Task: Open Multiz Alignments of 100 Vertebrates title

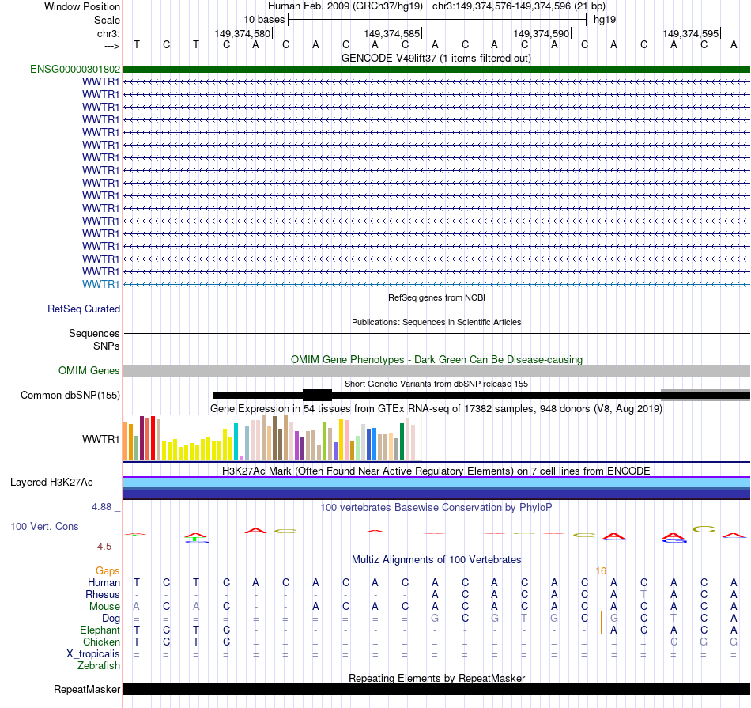Action: coord(436,560)
